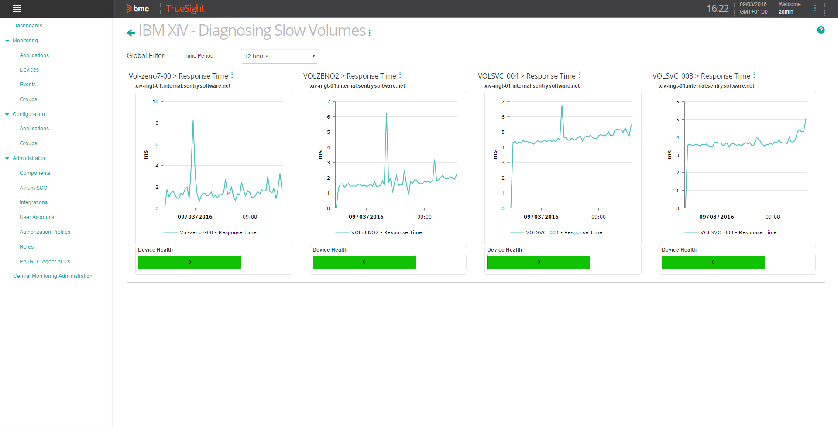Open Roles page

[27, 247]
